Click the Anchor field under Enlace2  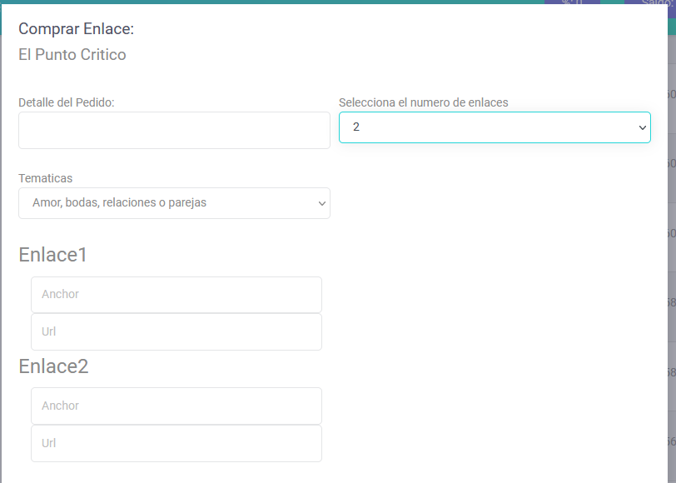point(176,406)
